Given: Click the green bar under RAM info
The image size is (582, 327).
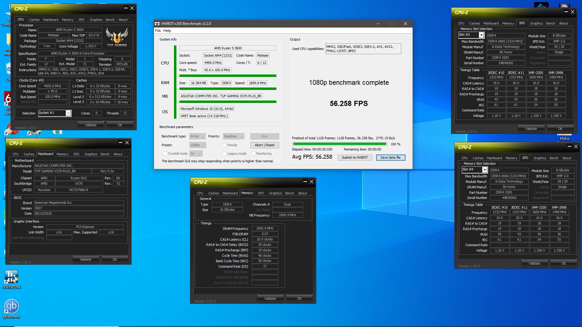Looking at the screenshot, I should (228, 89).
